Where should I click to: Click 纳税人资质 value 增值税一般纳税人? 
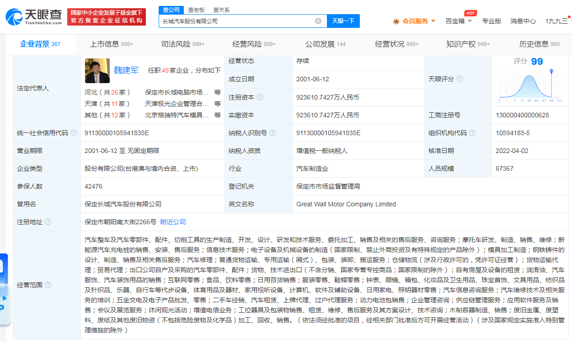click(322, 151)
